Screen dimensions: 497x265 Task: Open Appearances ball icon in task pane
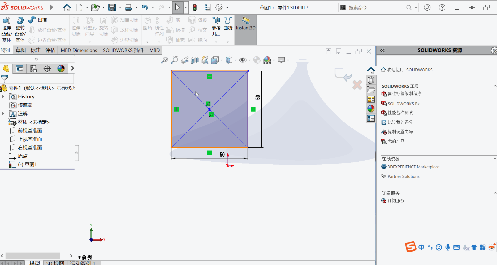click(x=371, y=108)
